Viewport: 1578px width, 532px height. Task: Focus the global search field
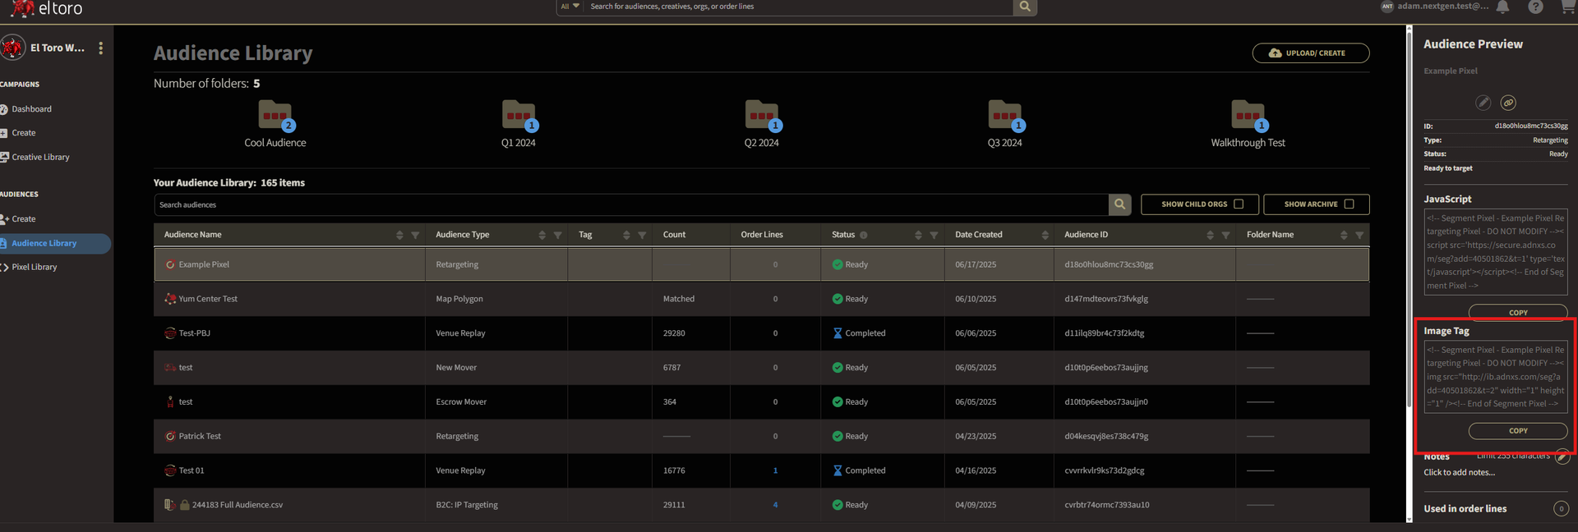[799, 7]
